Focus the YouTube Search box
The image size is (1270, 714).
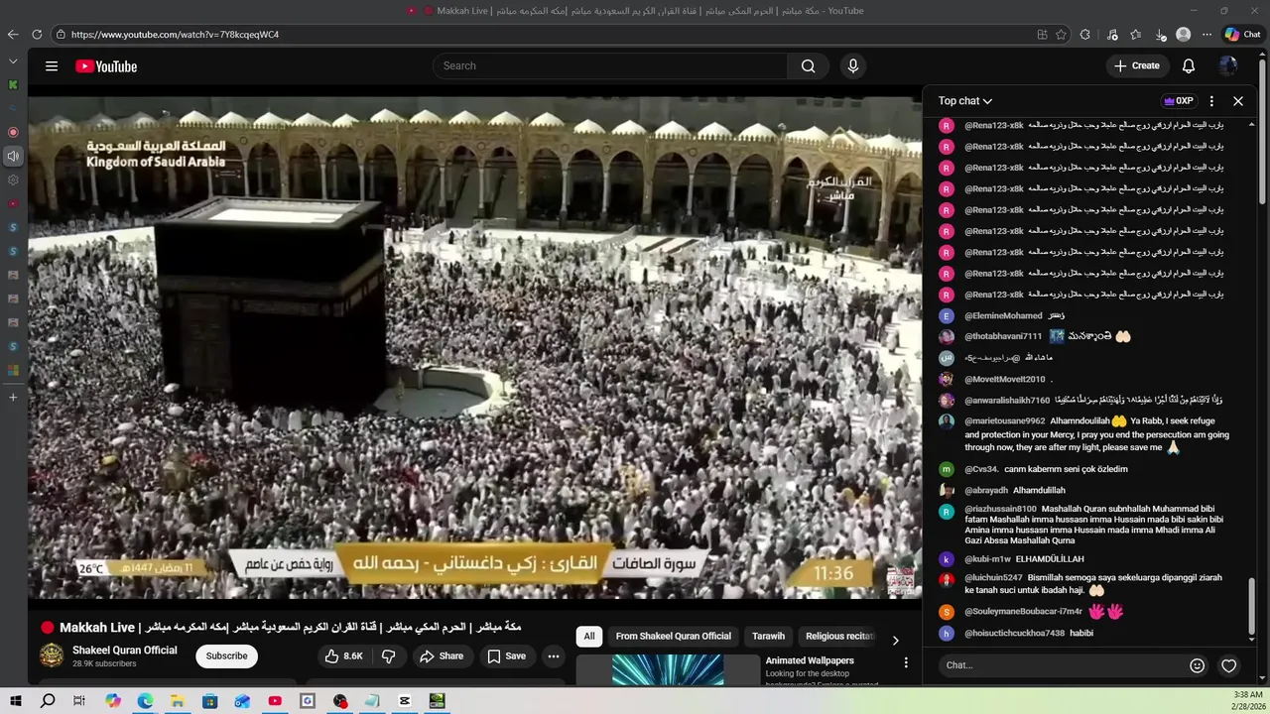pyautogui.click(x=610, y=65)
